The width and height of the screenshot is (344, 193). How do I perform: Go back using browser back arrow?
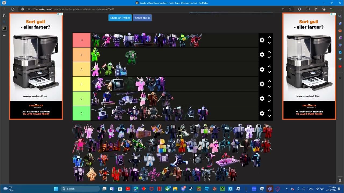[x=5, y=9]
